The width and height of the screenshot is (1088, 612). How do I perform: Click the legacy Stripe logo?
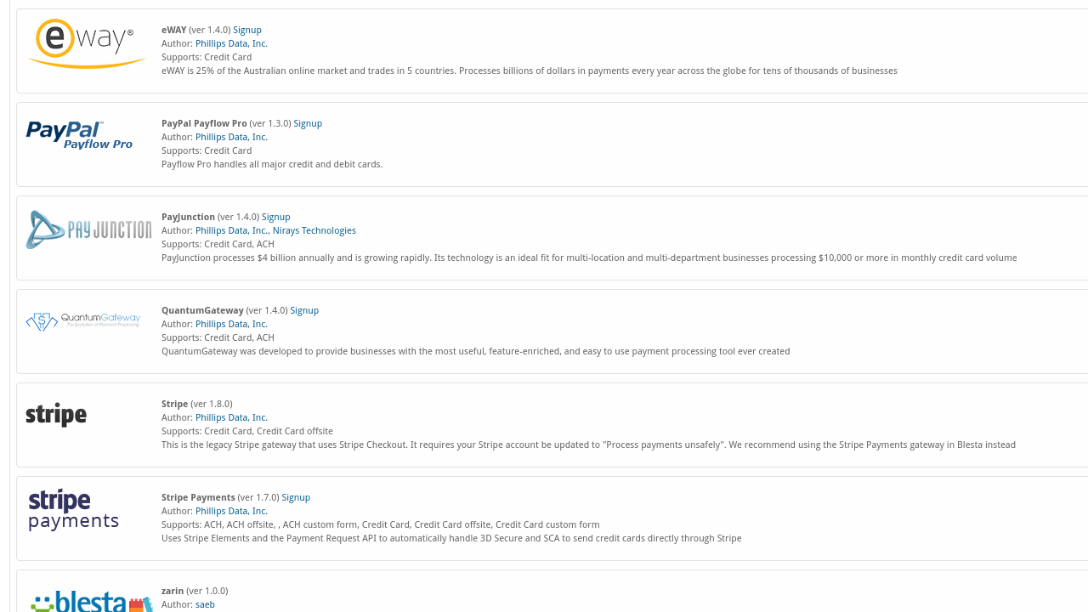56,415
